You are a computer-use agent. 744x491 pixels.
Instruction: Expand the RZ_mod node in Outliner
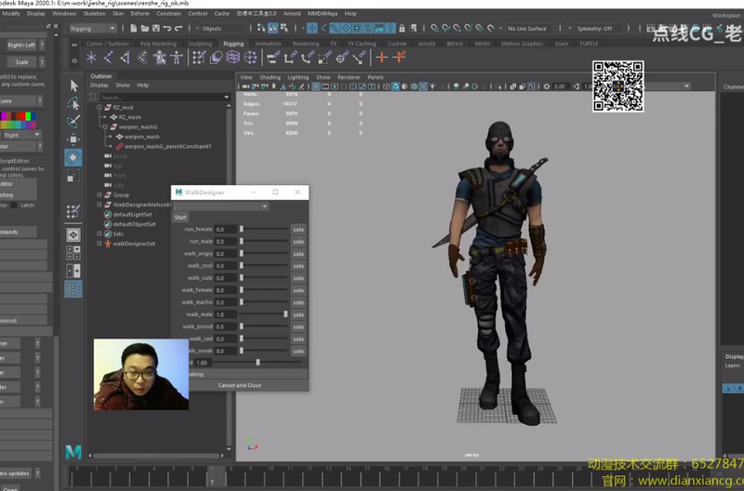click(x=100, y=107)
